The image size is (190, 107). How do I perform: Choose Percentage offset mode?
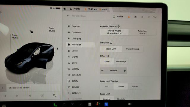[121, 62]
